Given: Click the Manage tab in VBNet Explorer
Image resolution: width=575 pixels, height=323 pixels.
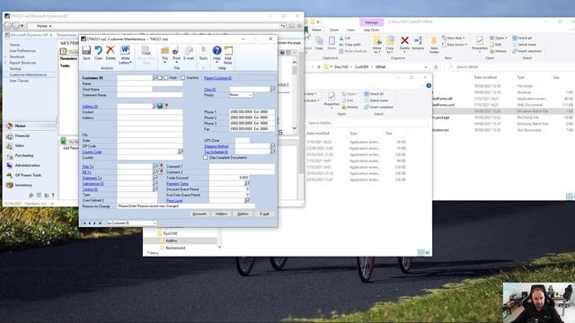Looking at the screenshot, I should pyautogui.click(x=371, y=22).
